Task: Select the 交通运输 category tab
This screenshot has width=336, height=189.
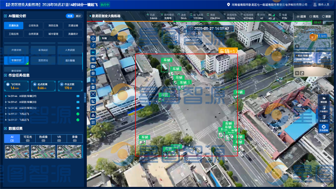Action: (x=73, y=26)
